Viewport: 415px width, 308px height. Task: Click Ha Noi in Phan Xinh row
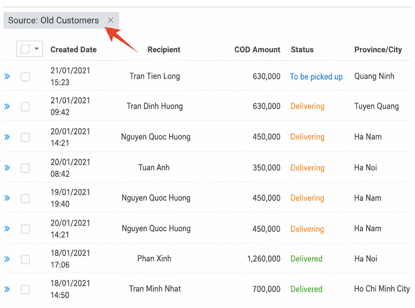(x=366, y=258)
